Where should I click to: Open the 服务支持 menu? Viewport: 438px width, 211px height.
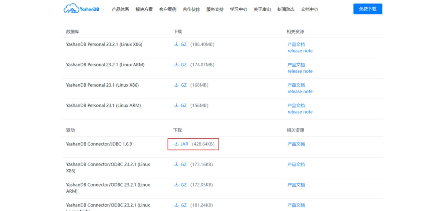[x=215, y=9]
